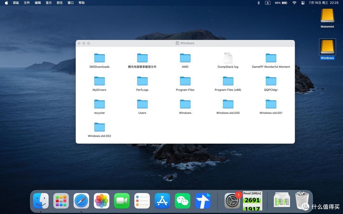Click the input source A indicator

coord(267,3)
